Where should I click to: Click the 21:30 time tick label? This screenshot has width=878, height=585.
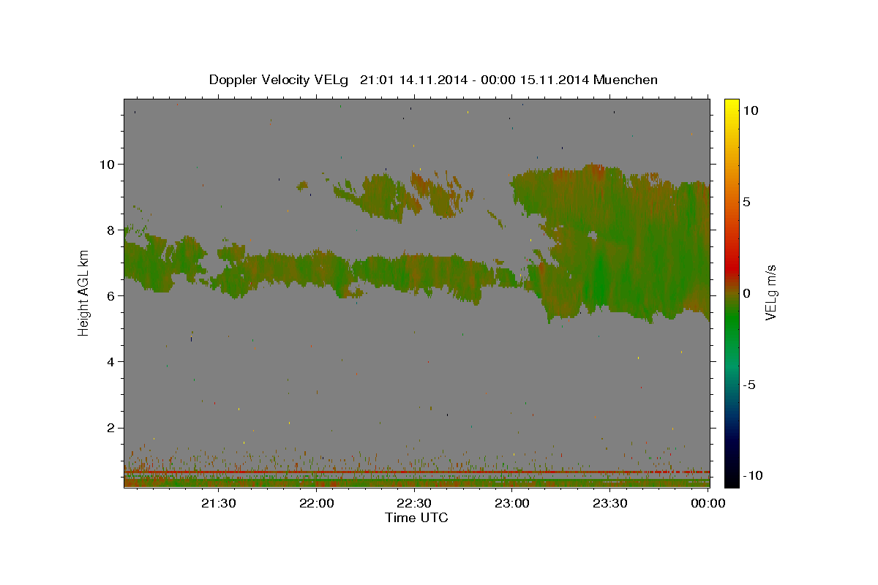click(219, 503)
